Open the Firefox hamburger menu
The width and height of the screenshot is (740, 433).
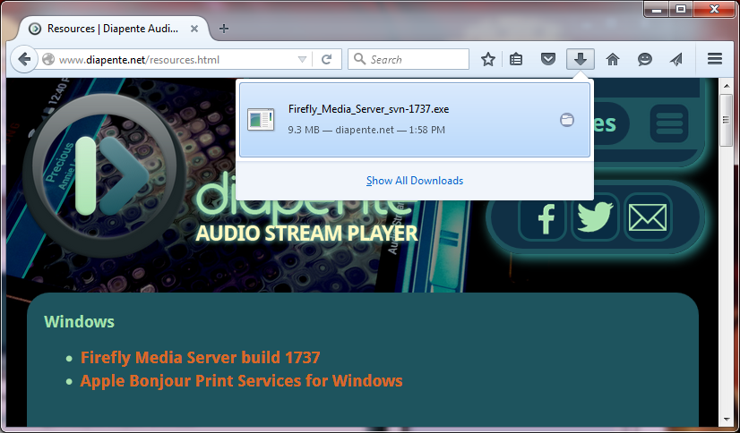coord(715,60)
